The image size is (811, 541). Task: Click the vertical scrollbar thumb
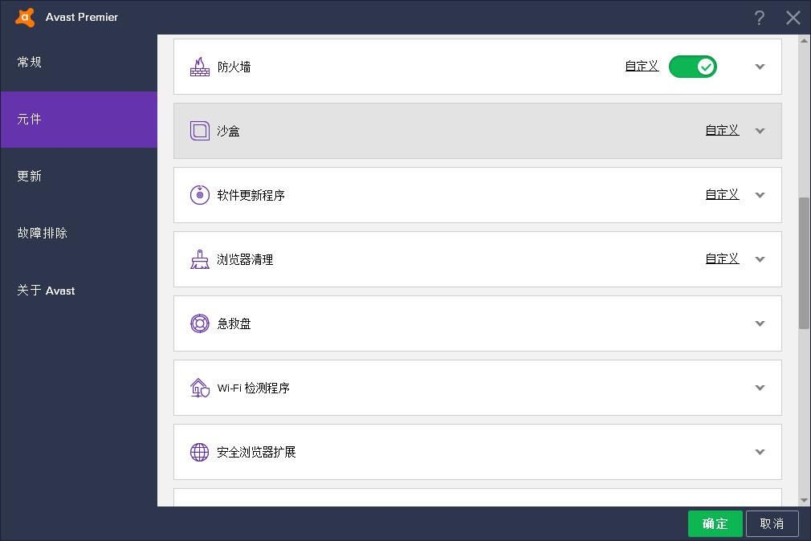tap(804, 262)
